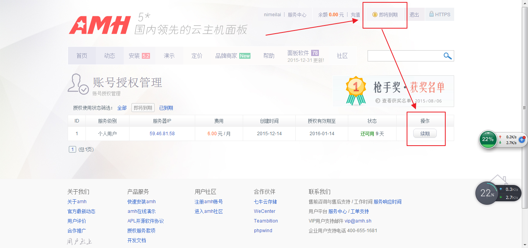Open the 定价 menu item
This screenshot has width=528, height=248.
click(197, 56)
